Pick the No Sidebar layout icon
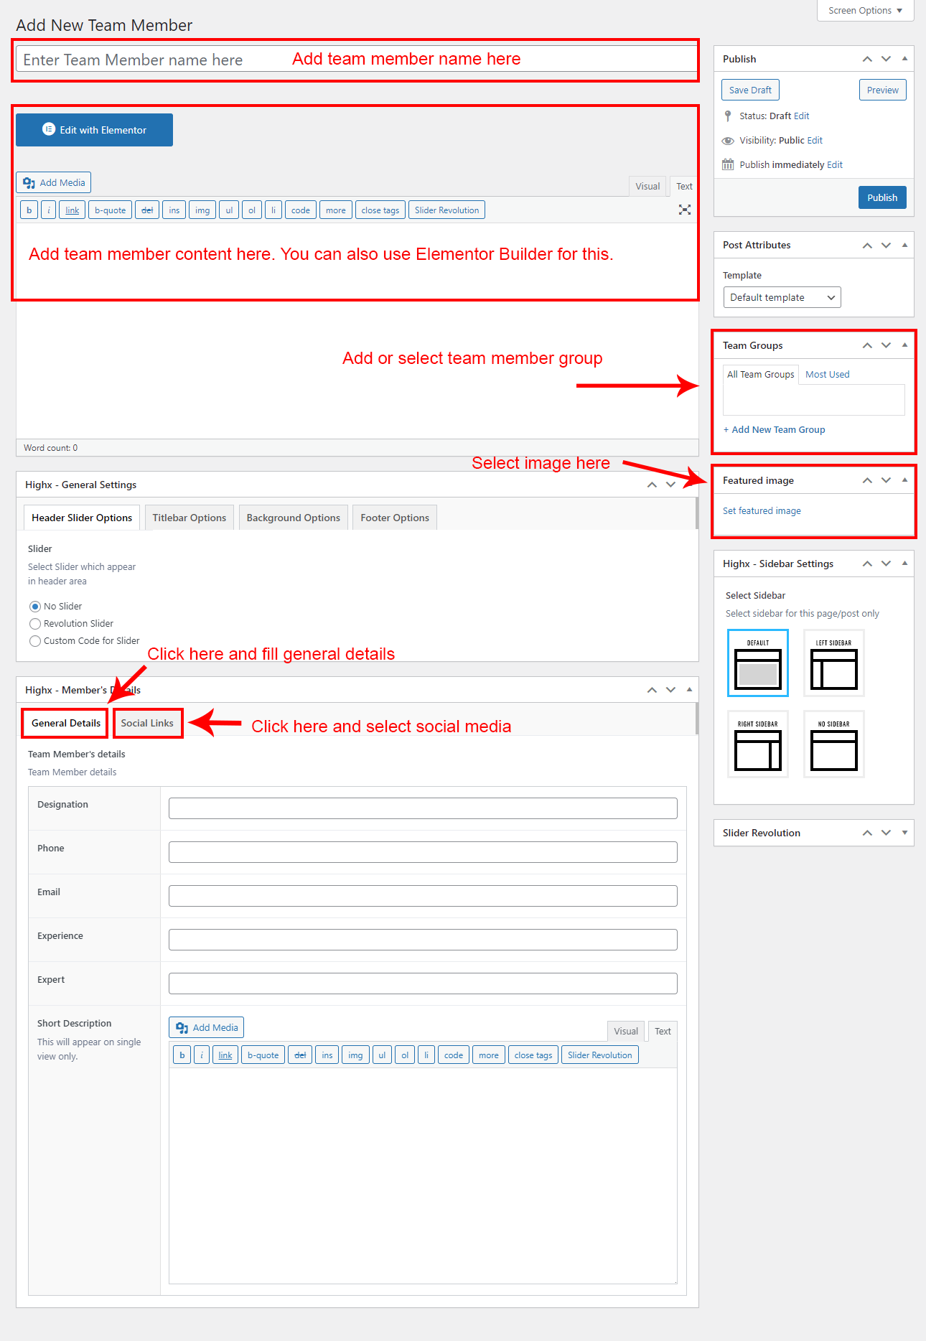Screen dimensions: 926x1341 coord(833,744)
